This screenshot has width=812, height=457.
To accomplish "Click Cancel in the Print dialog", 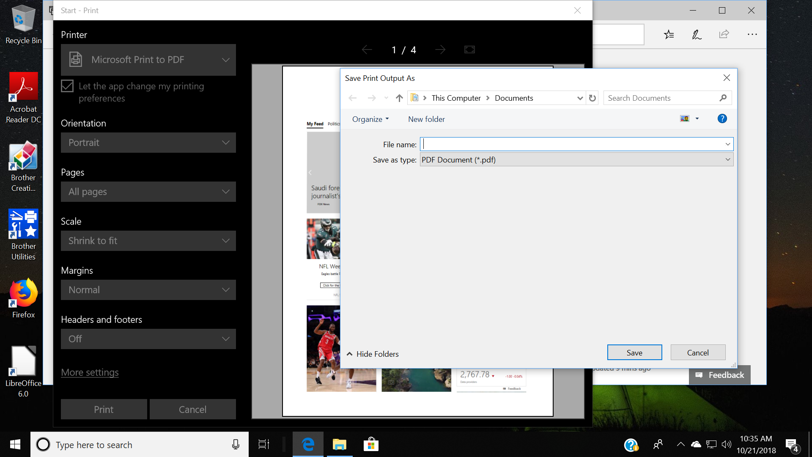I will 192,409.
